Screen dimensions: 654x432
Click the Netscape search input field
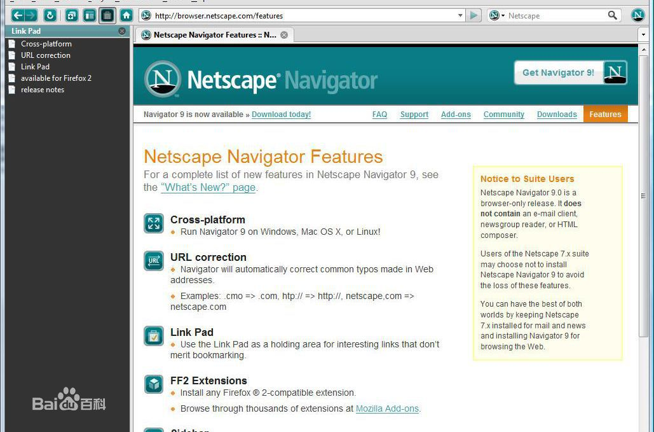(x=556, y=15)
